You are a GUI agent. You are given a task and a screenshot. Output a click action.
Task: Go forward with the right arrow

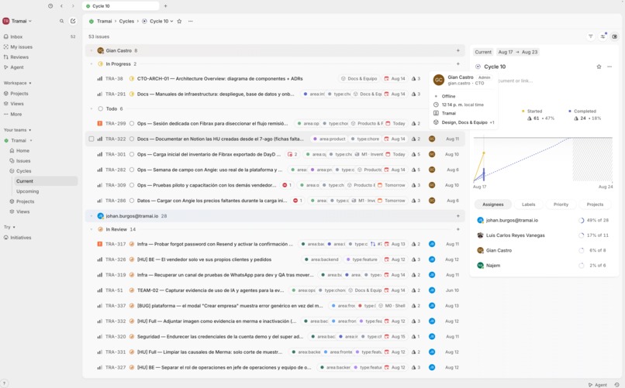point(73,6)
